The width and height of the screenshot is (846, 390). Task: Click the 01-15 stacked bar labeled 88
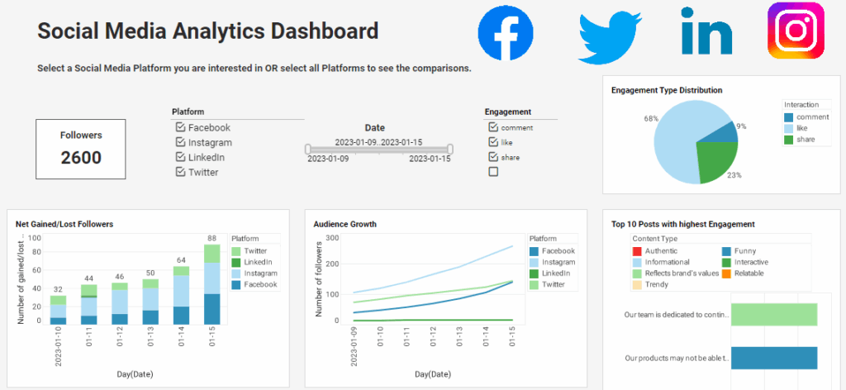(x=212, y=280)
